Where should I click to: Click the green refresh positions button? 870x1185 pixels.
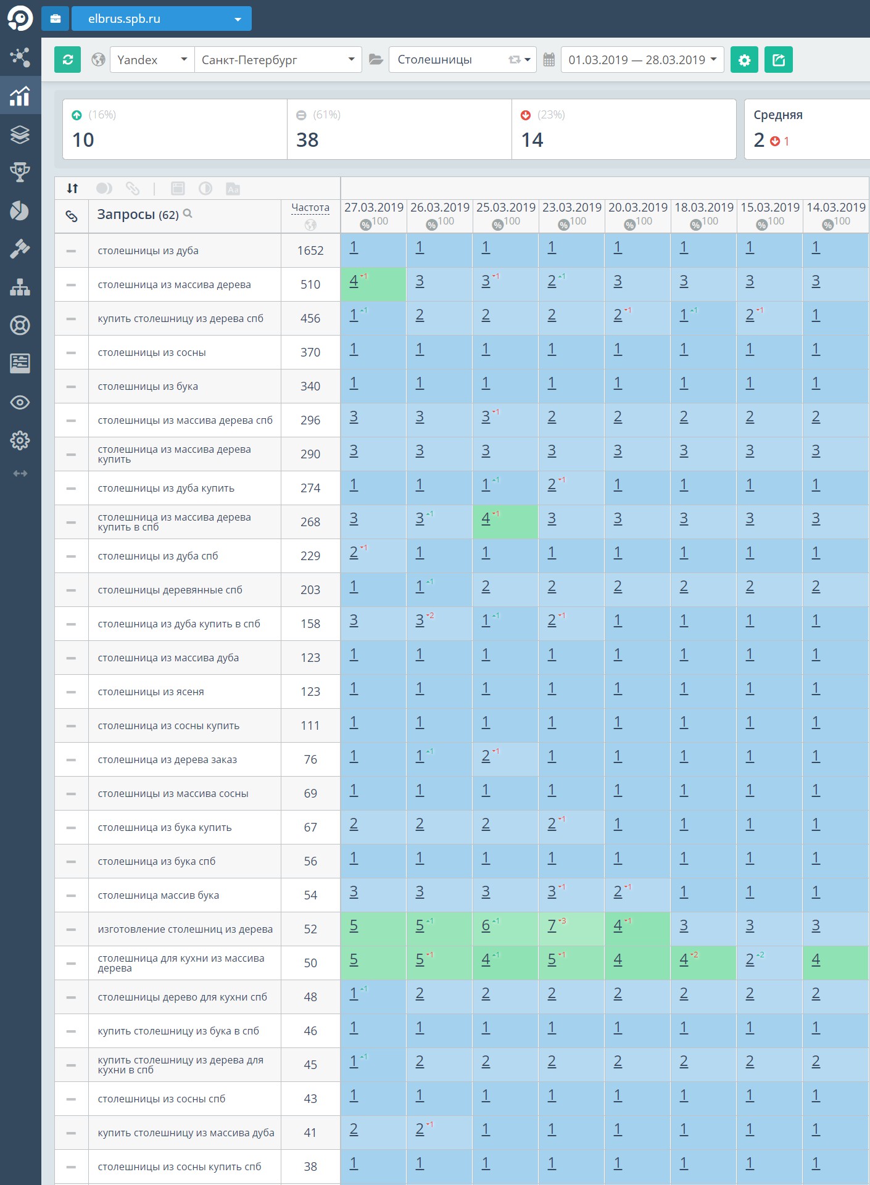point(67,60)
